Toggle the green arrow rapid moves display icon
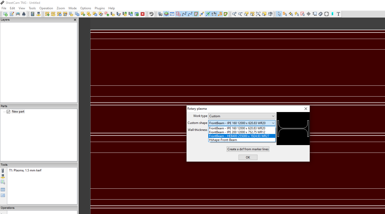The height and width of the screenshot is (214, 385). point(208,14)
